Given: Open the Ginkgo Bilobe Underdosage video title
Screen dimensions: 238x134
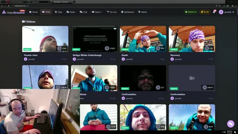Looking at the screenshot, I should pyautogui.click(x=87, y=55).
